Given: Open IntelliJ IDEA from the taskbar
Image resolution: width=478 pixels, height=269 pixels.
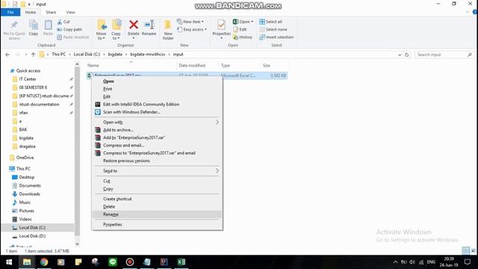Looking at the screenshot, I should pos(164,262).
